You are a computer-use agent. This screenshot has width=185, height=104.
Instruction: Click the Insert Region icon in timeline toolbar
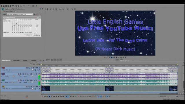[x=95, y=96]
